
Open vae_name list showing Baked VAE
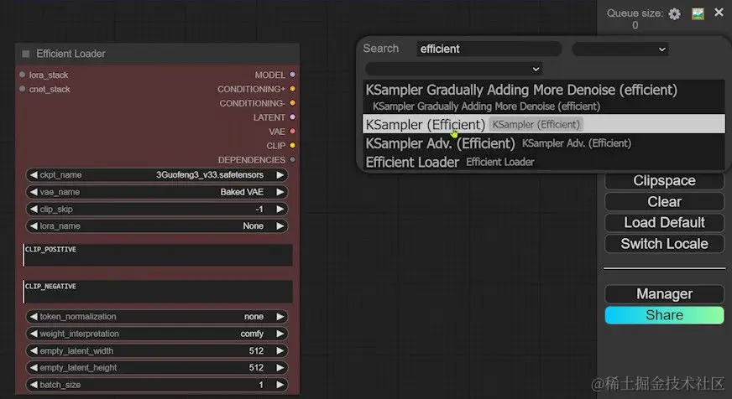coord(156,192)
